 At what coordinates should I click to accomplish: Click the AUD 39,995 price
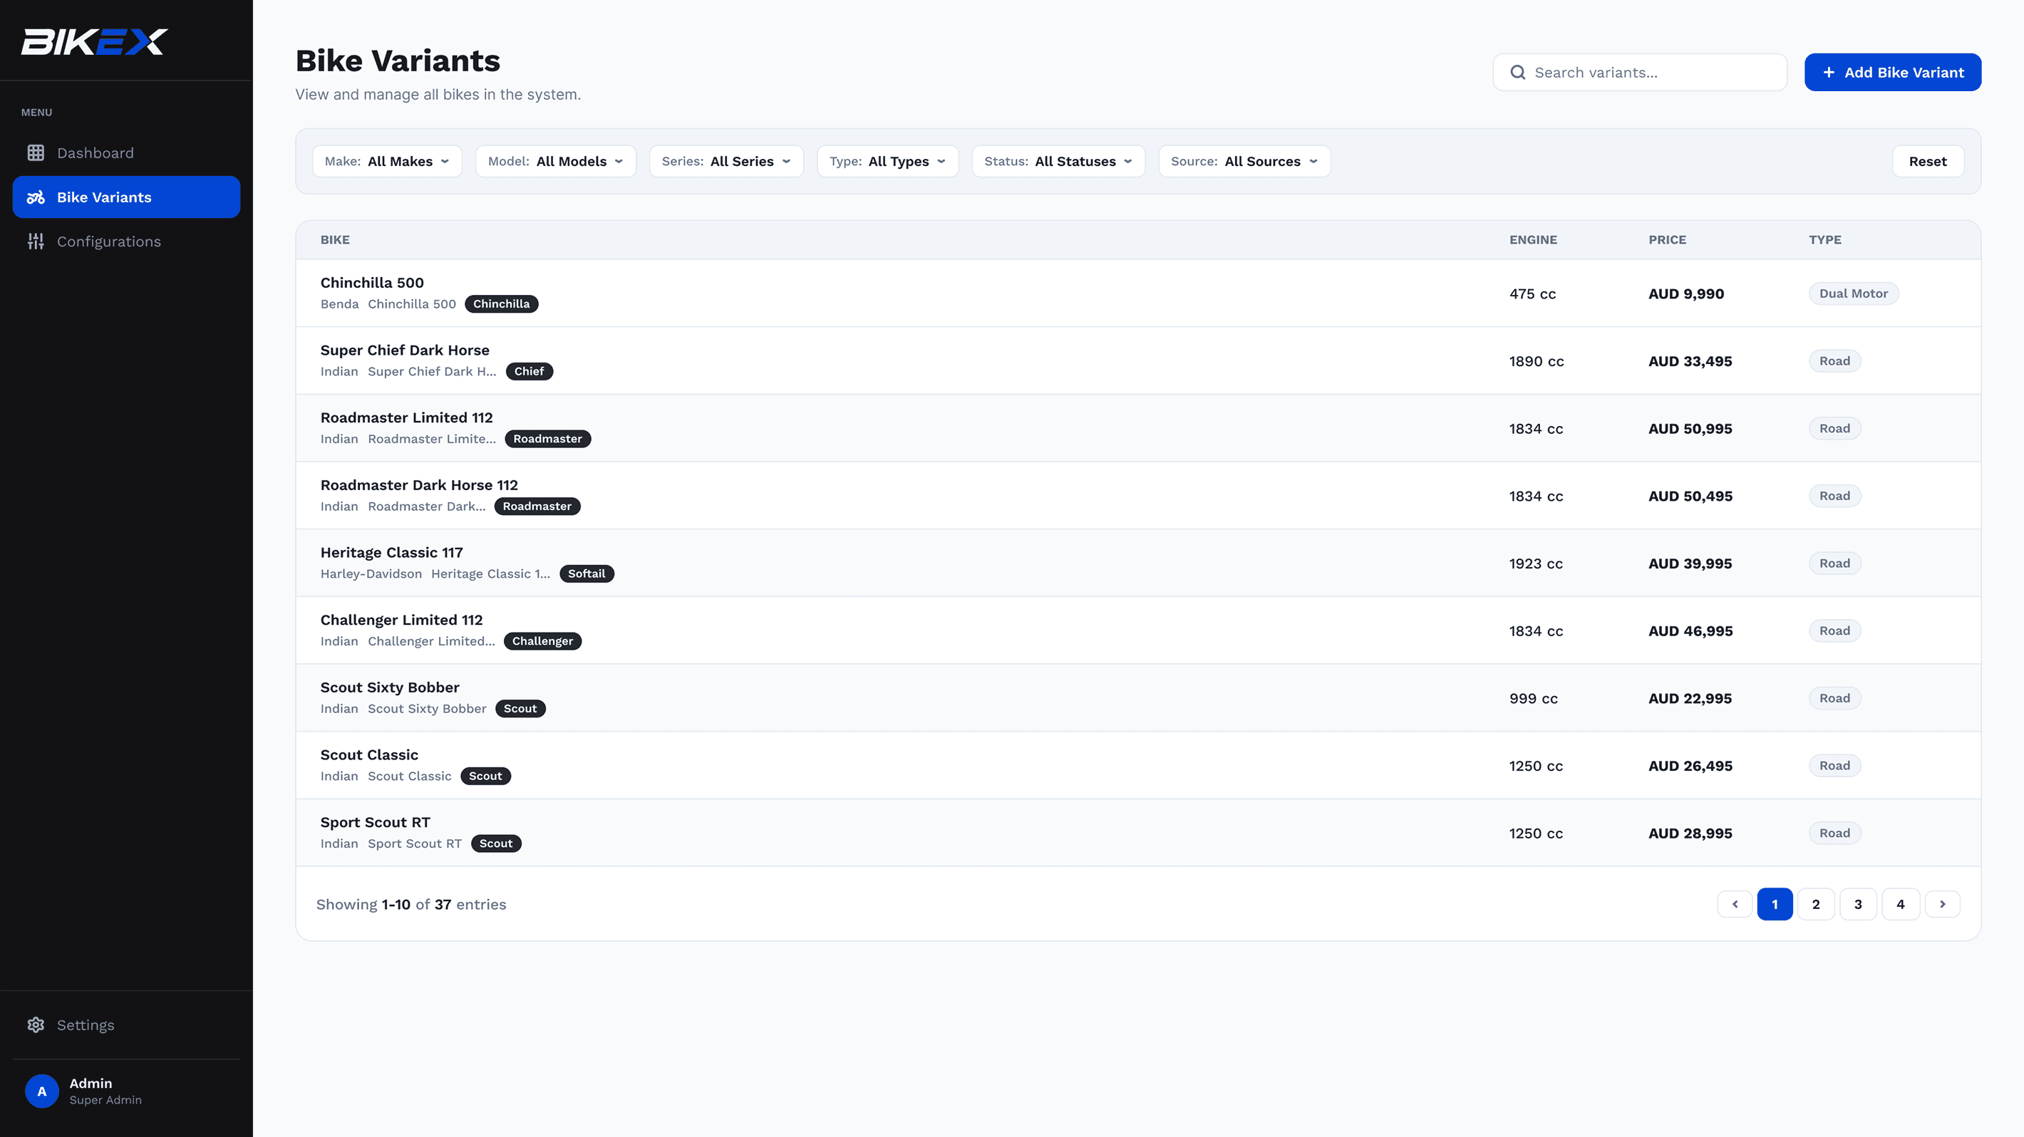tap(1690, 564)
